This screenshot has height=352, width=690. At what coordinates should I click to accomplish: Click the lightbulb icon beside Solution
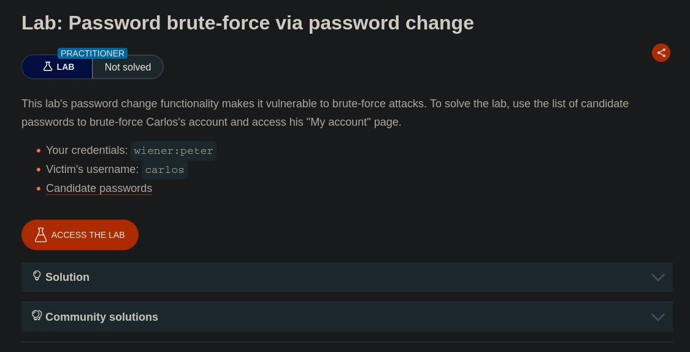37,276
